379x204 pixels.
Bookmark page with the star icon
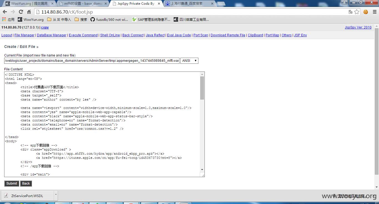click(x=357, y=12)
